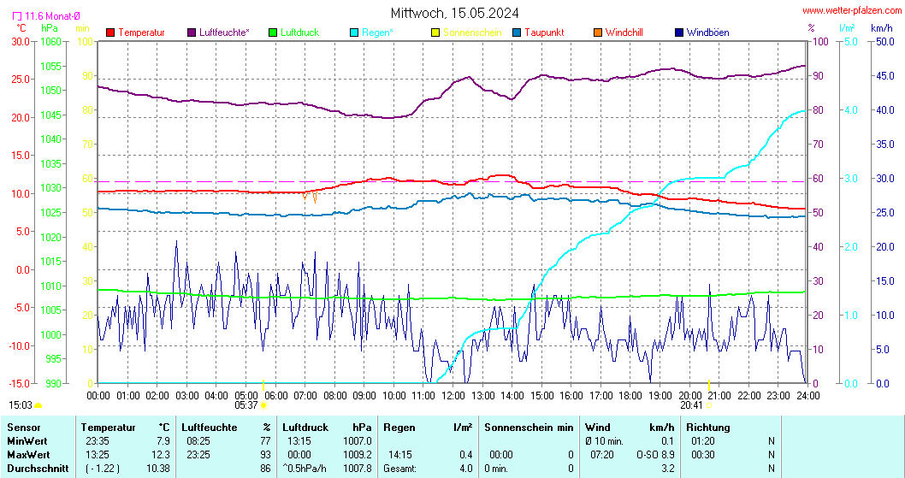Click the MinWert row label

[x=27, y=441]
